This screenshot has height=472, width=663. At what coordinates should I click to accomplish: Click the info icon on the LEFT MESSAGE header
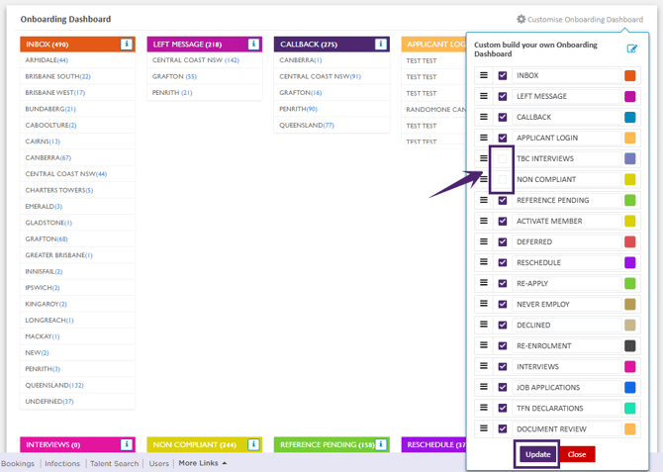253,44
